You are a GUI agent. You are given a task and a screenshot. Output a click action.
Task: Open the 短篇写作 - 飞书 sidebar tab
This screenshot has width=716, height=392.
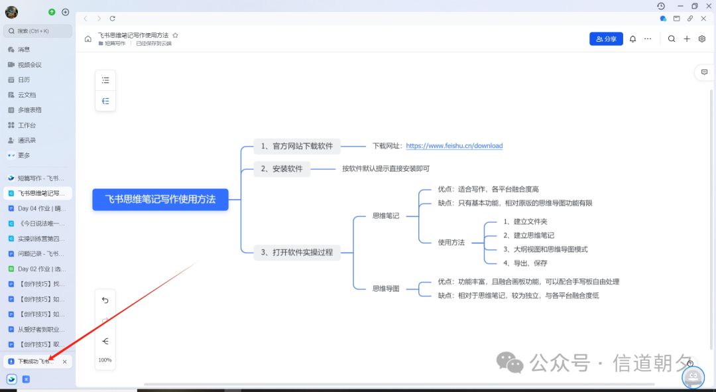coord(37,178)
